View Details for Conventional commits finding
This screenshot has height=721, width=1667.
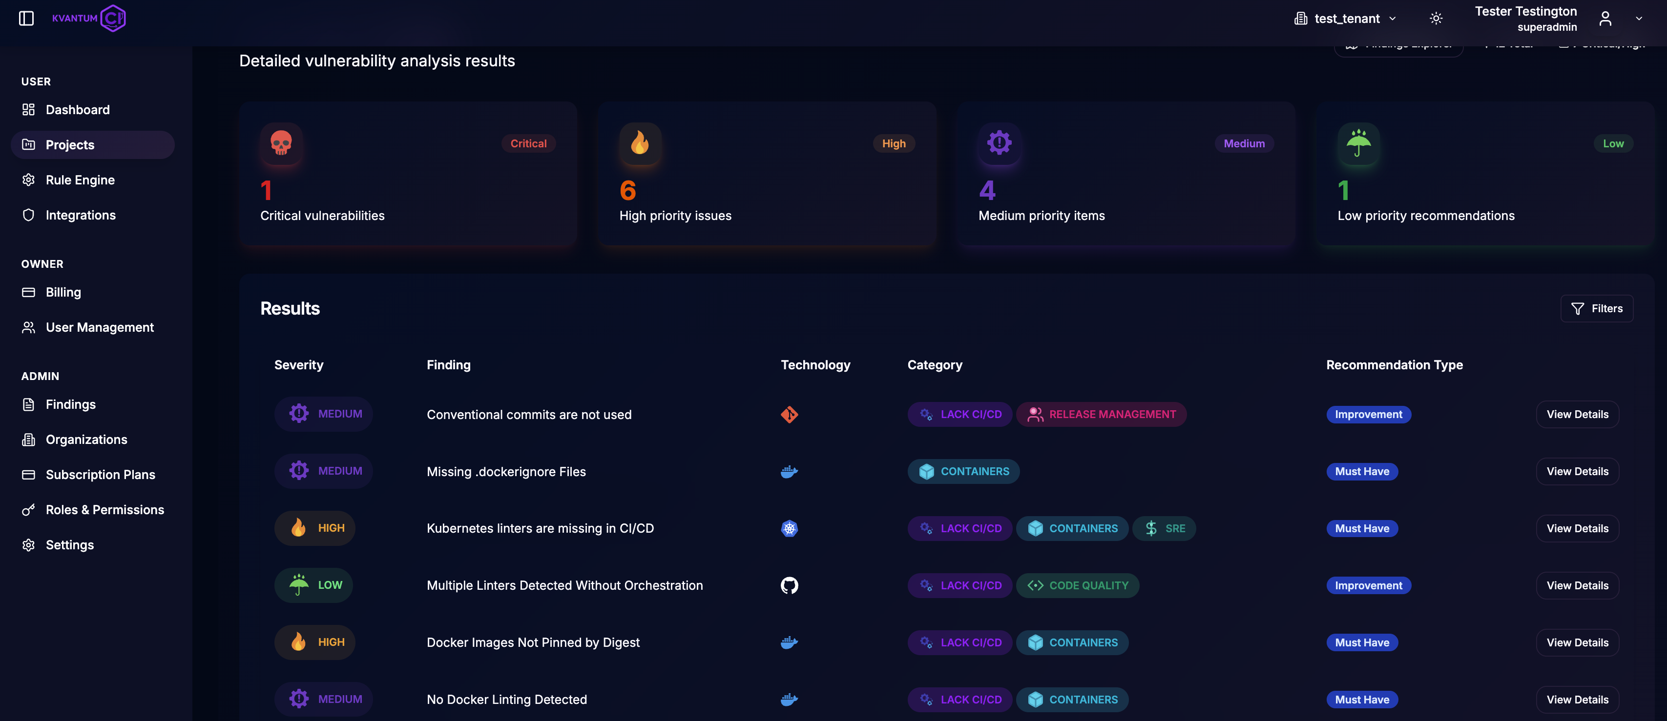click(1577, 415)
